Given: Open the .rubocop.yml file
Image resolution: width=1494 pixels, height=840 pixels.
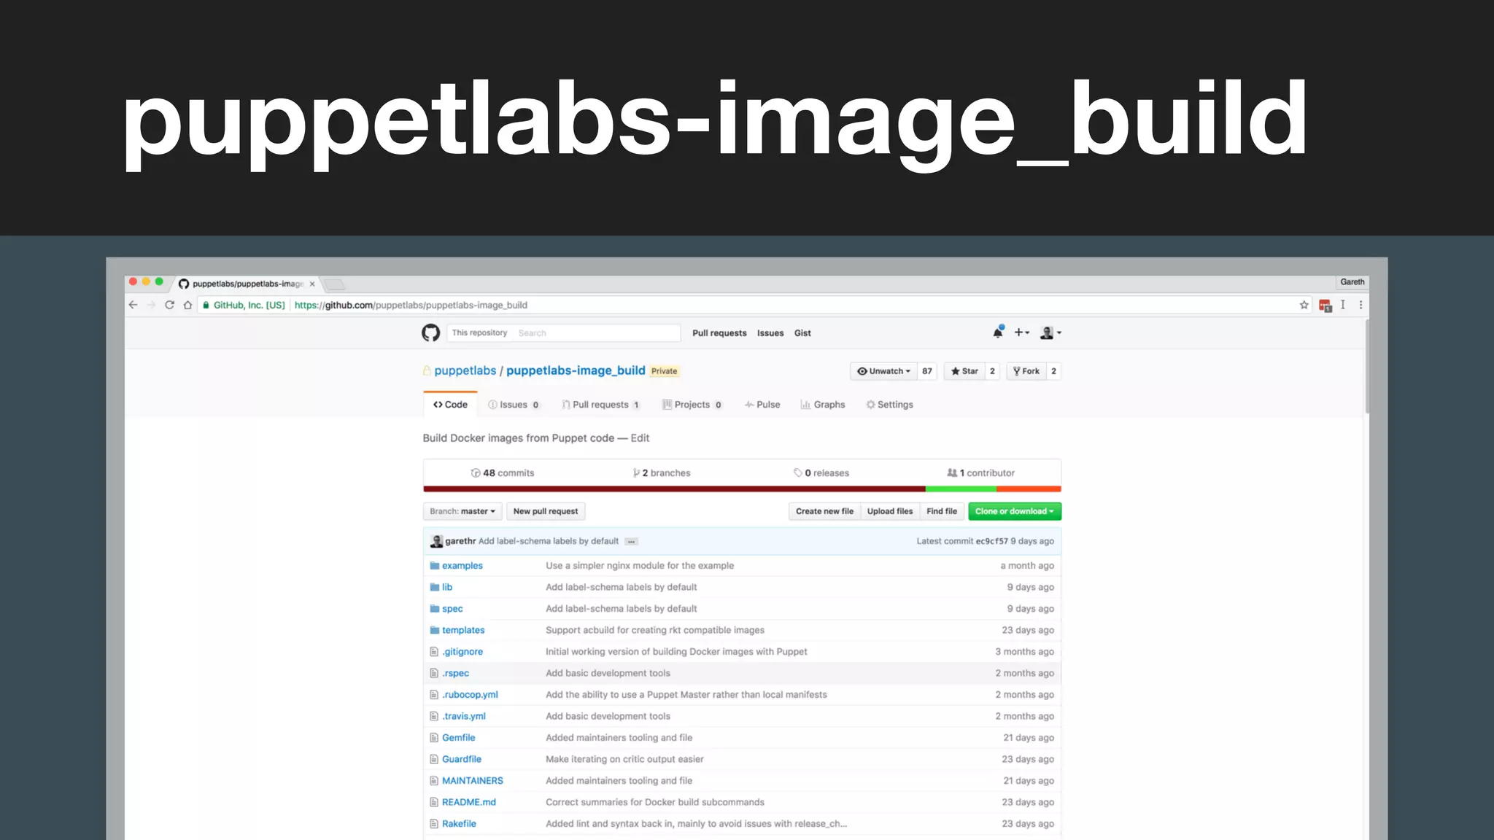Looking at the screenshot, I should (x=470, y=695).
